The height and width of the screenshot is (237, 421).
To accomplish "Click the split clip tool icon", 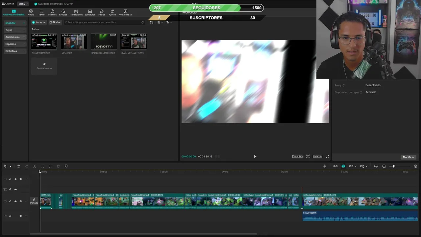I will tap(35, 166).
